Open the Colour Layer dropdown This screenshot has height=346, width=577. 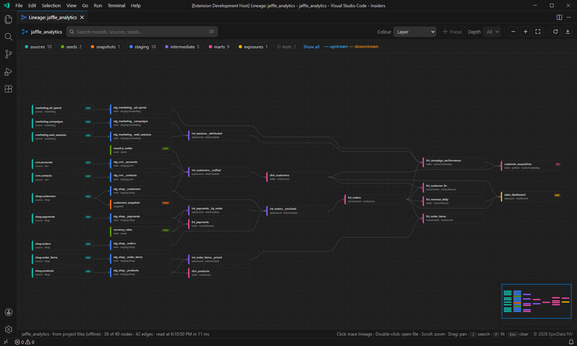tap(415, 32)
